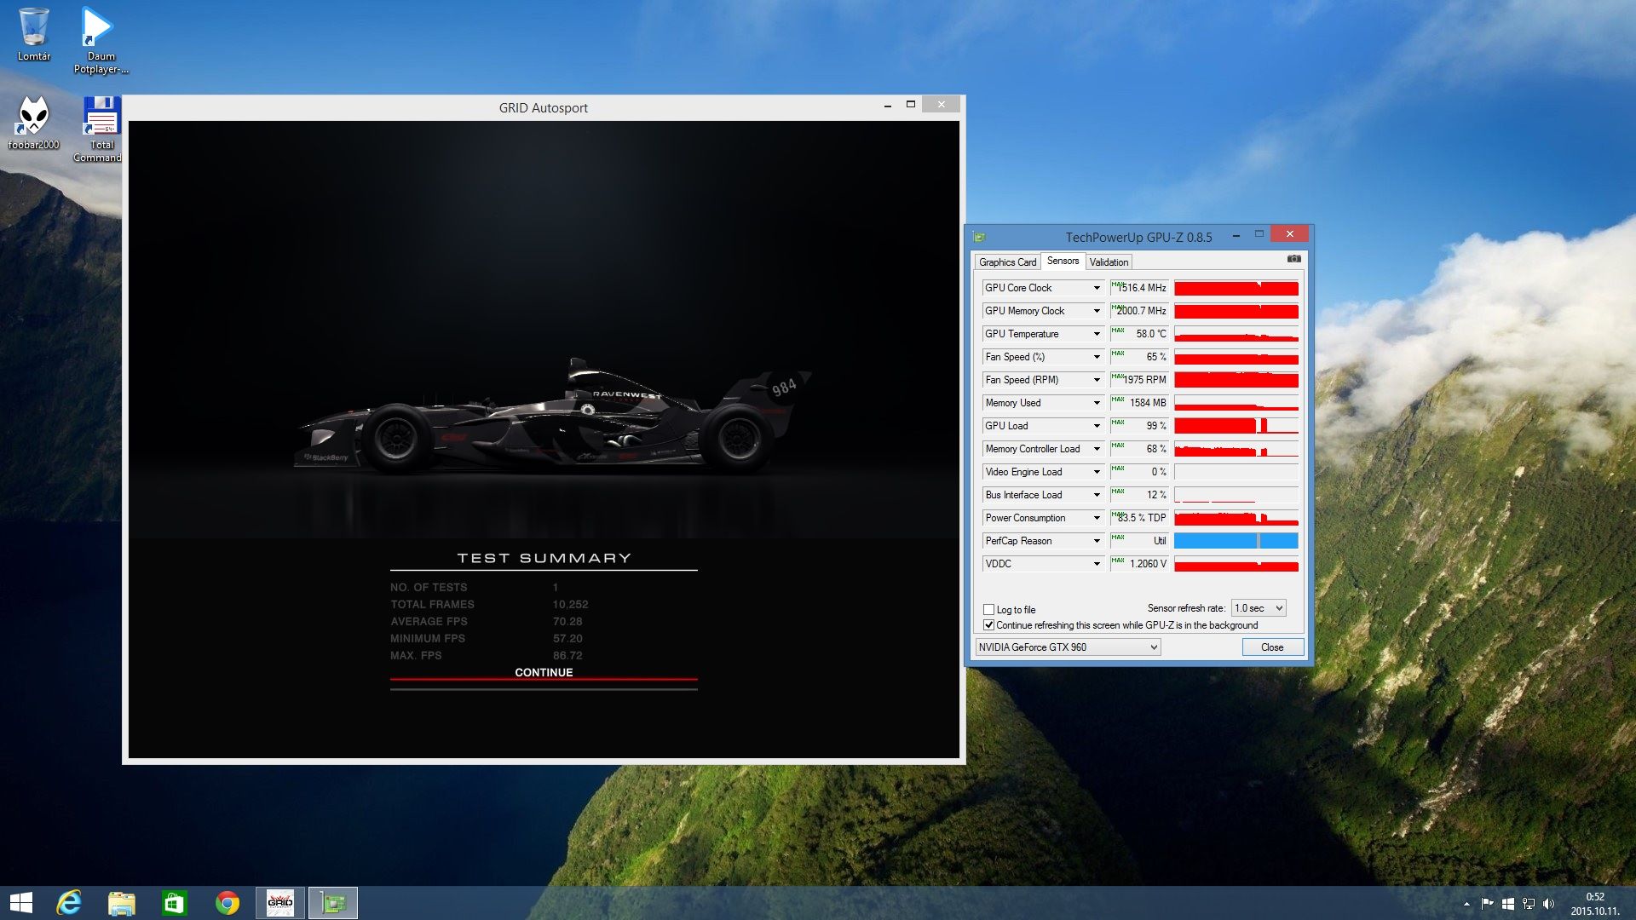Click the GPU Temperature history graph

[1236, 334]
